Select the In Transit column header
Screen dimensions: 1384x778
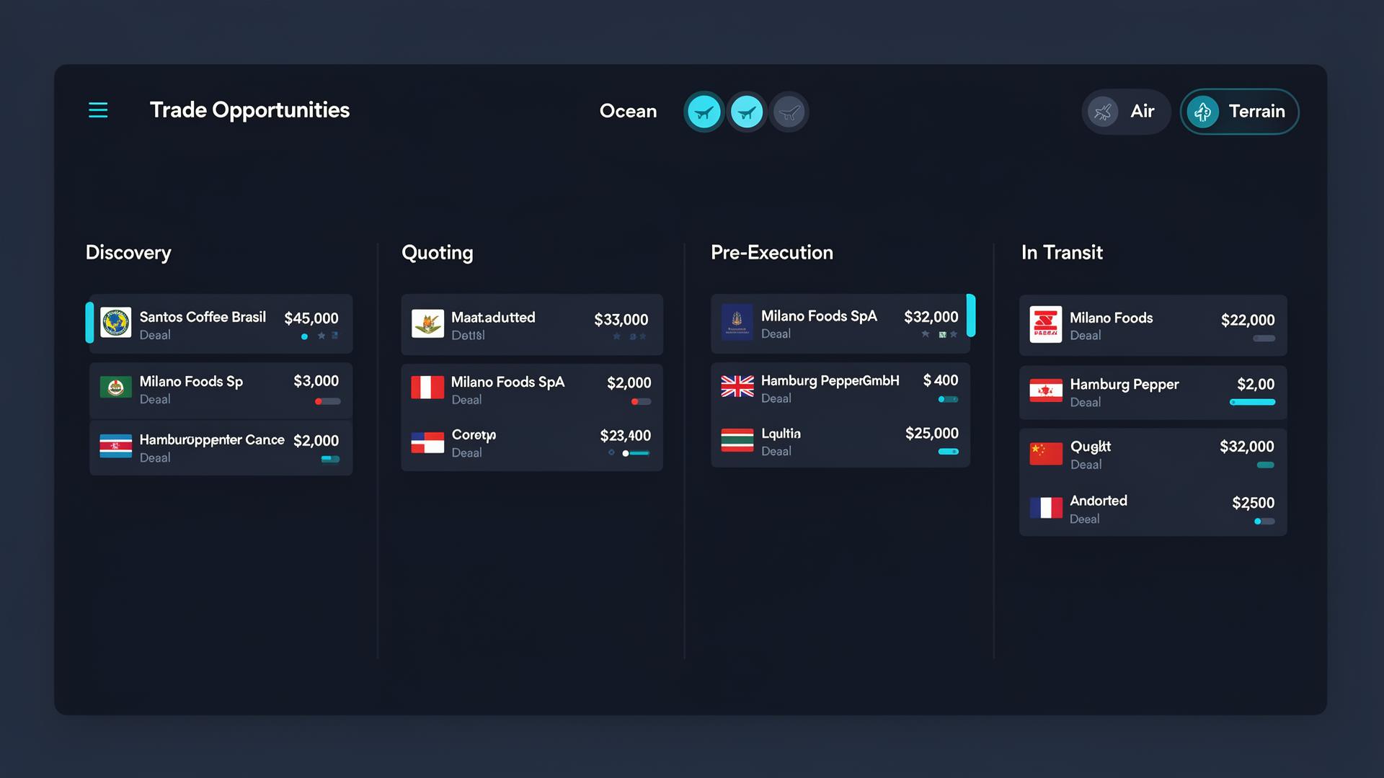(1061, 253)
